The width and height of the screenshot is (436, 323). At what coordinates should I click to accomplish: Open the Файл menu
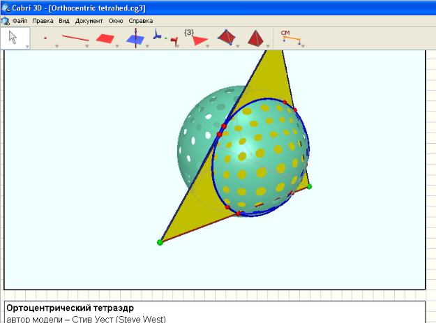(20, 21)
